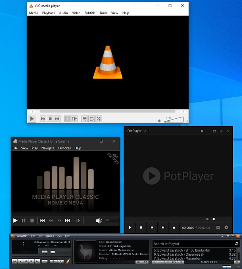Select "5. Edward Jayakody - Bindu Bindu Mal" track
Image resolution: width=242 pixels, height=269 pixels.
[195, 250]
